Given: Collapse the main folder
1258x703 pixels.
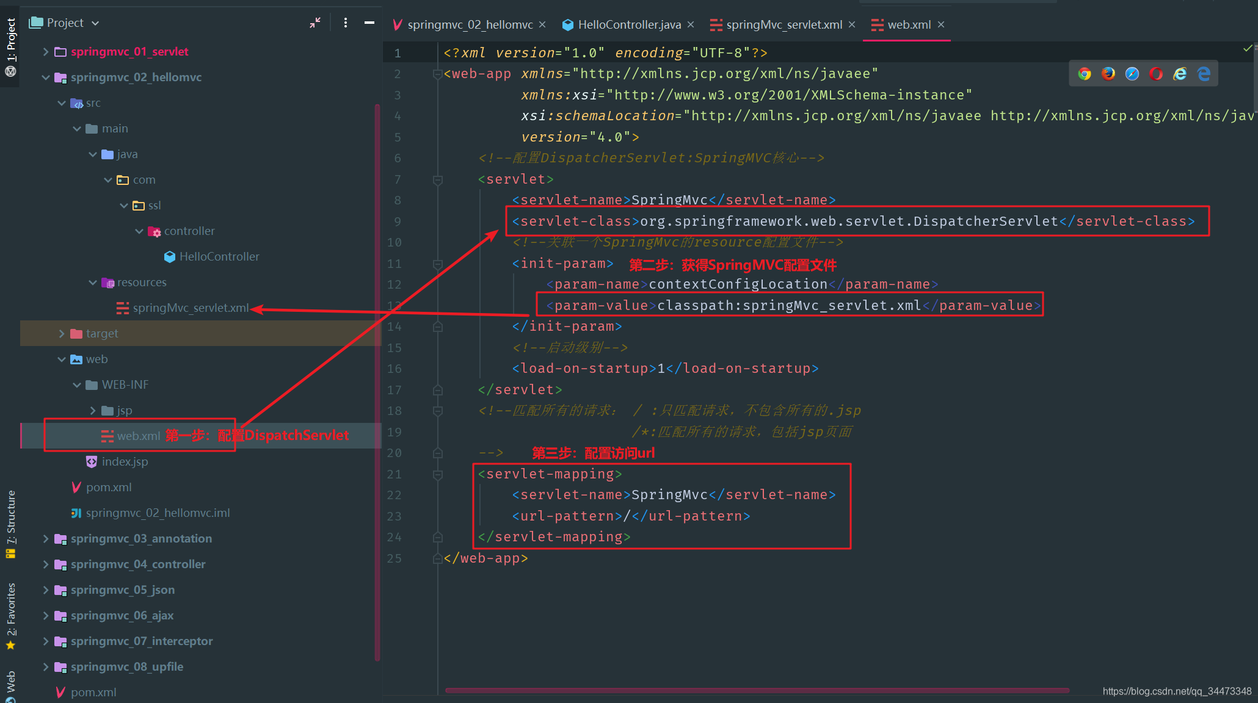Looking at the screenshot, I should pos(77,129).
